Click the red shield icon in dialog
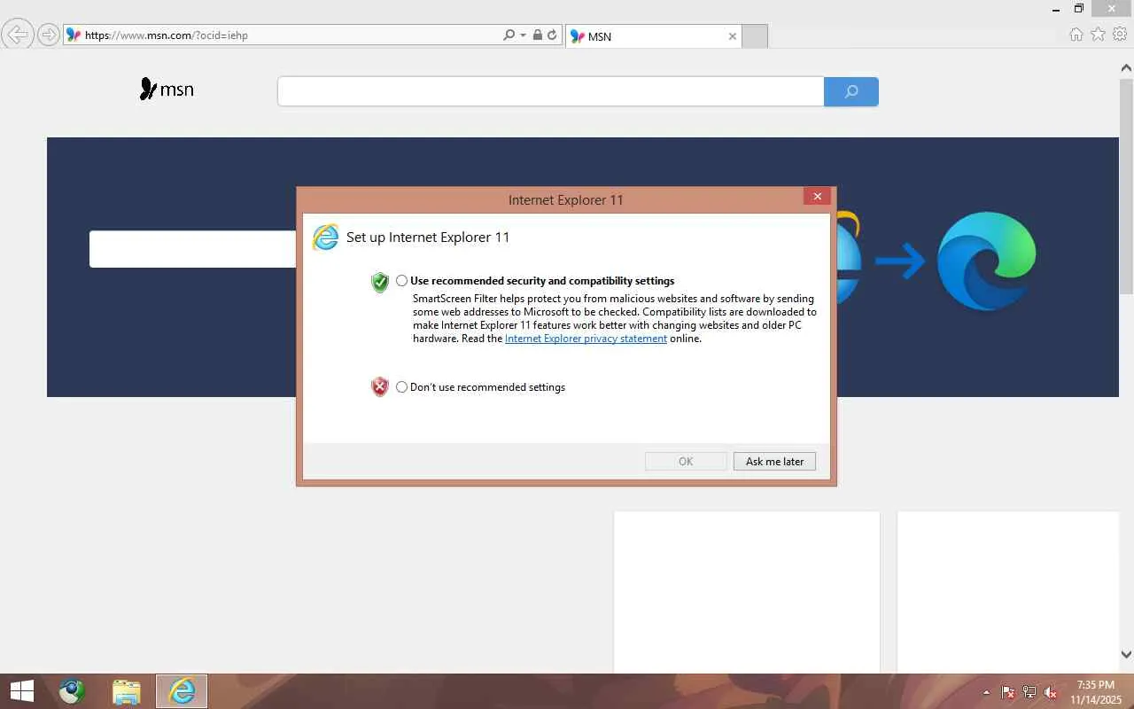Viewport: 1134px width, 709px height. pos(380,387)
